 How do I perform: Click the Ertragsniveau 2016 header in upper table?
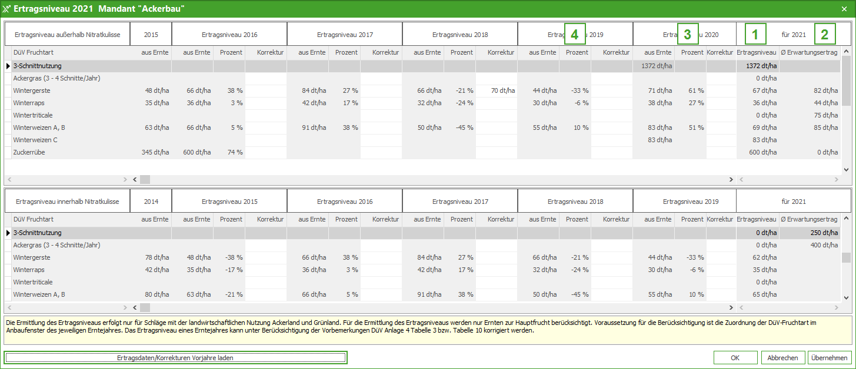coord(229,35)
